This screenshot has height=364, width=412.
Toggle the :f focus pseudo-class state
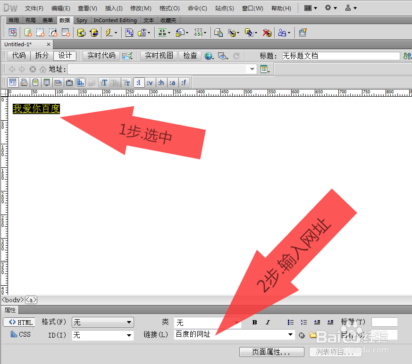point(184,83)
